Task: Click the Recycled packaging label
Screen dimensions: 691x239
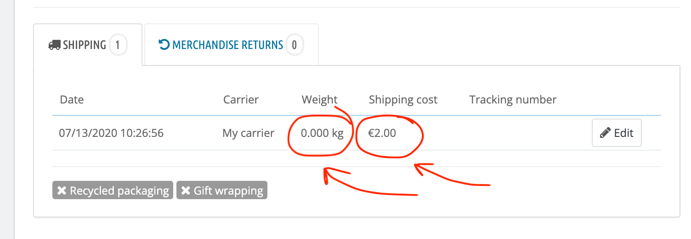Action: (119, 190)
